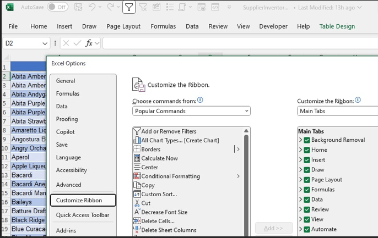This screenshot has height=238, width=378.
Task: Click the Undo arrow icon
Action: 92,7
